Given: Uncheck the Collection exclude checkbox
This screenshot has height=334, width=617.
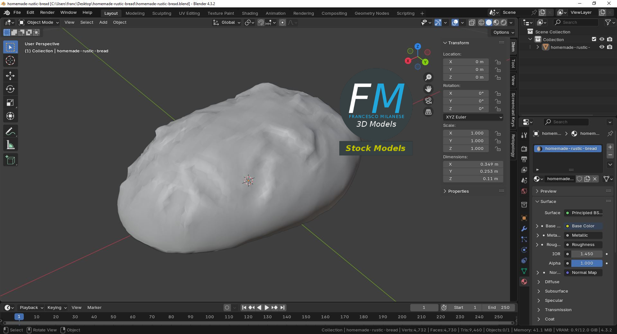Looking at the screenshot, I should (x=594, y=40).
